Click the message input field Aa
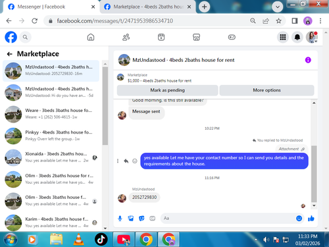 228,218
